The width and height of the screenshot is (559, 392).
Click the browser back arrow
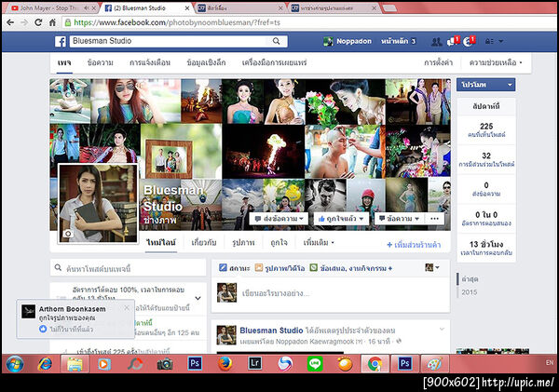coord(10,22)
